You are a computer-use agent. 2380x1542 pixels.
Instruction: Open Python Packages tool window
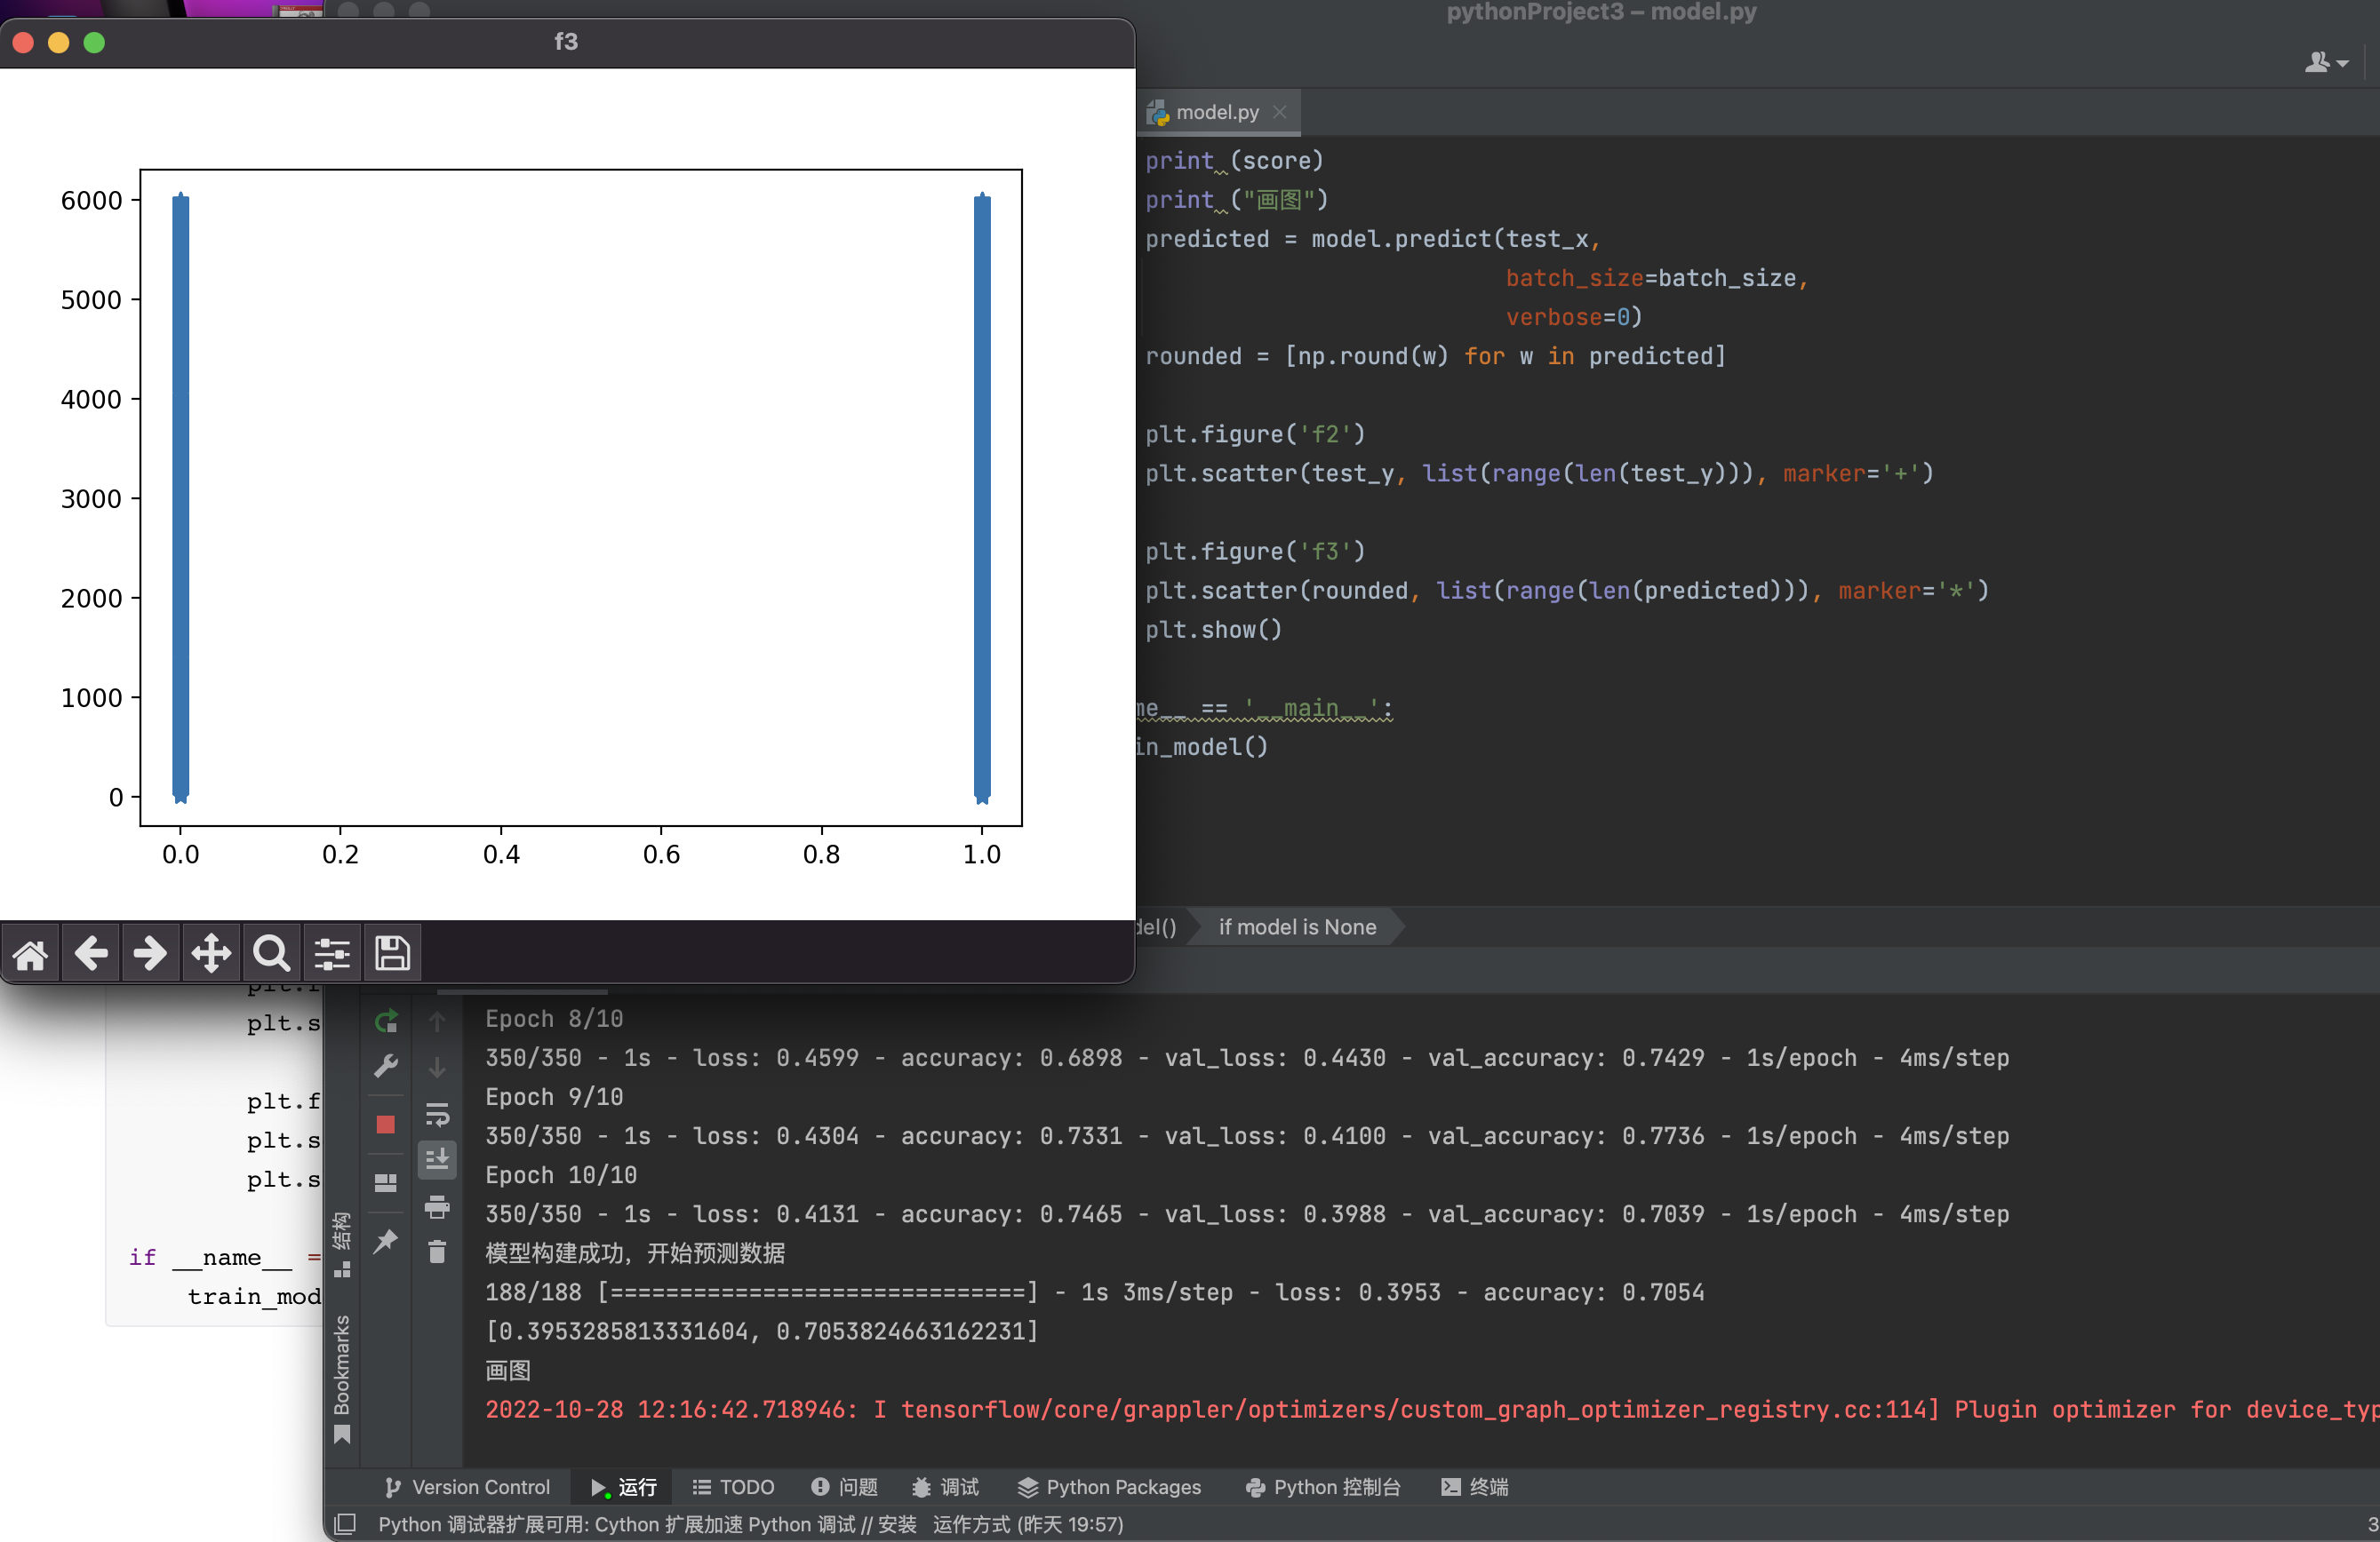pyautogui.click(x=1109, y=1487)
